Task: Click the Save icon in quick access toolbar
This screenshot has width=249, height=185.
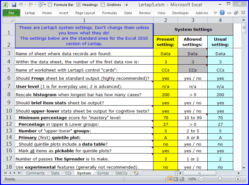Action: 14,5
